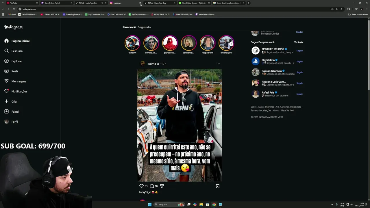This screenshot has width=370, height=208.
Task: Click taskbar Pesquisar search box
Action: tap(169, 205)
